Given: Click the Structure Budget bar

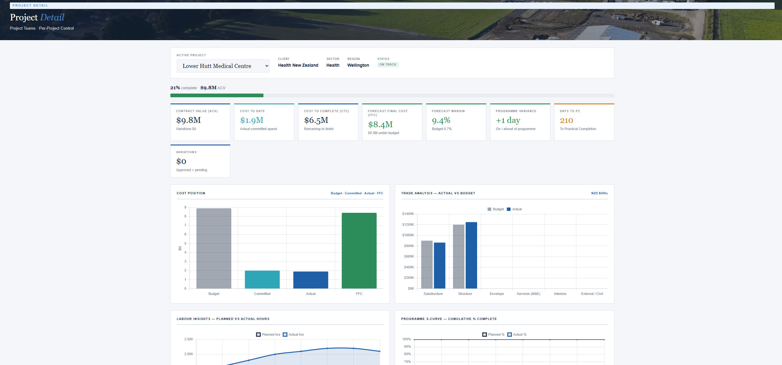Looking at the screenshot, I should click(459, 256).
